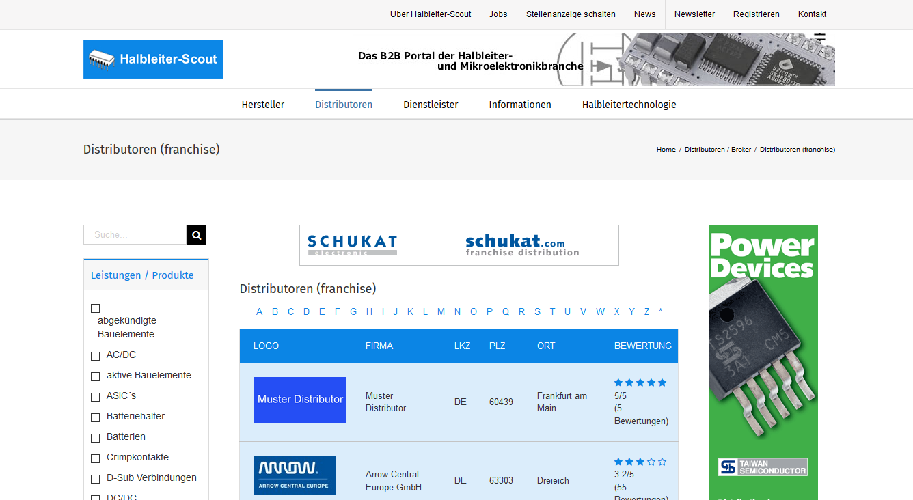Click the header banner with circuit board

click(x=596, y=59)
